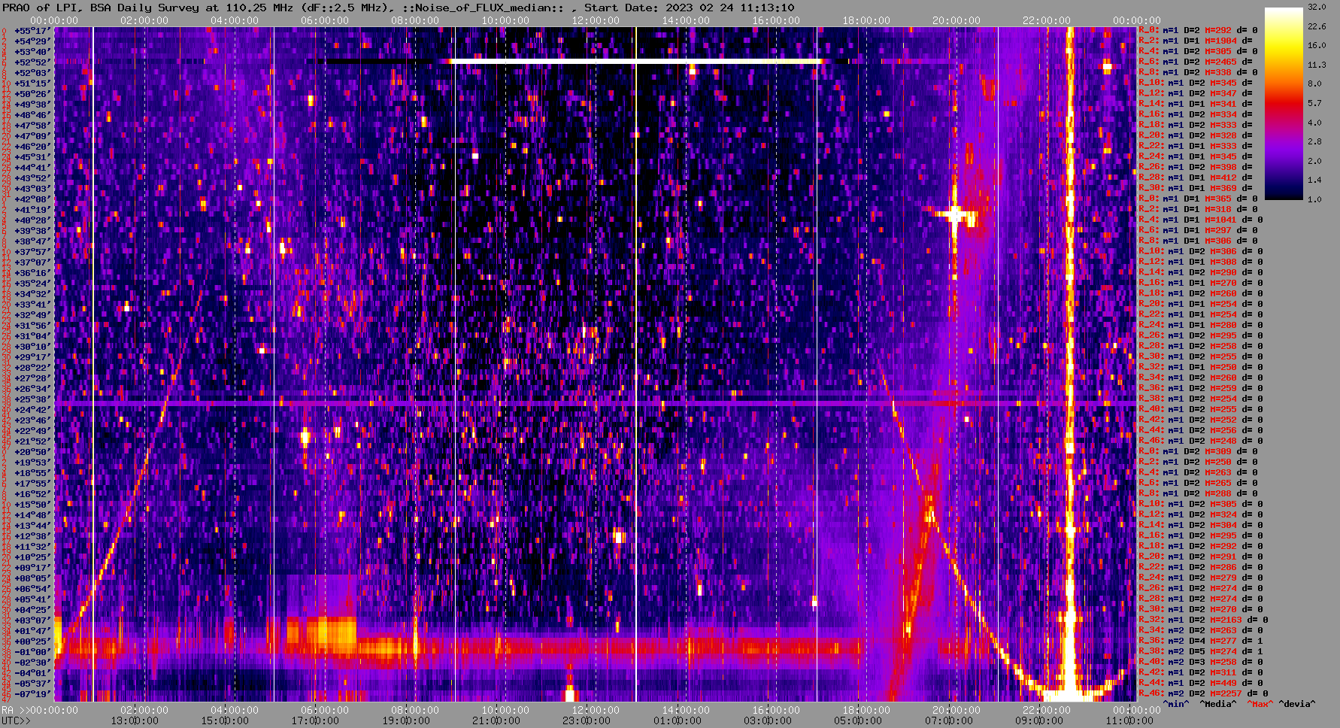Click the red '^Max^' legend label
Image resolution: width=1340 pixels, height=728 pixels.
point(1260,704)
